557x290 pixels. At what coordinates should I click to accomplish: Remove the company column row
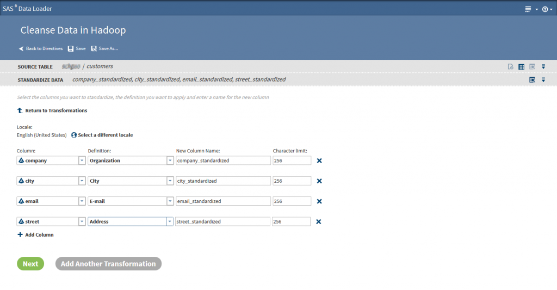[x=319, y=161]
